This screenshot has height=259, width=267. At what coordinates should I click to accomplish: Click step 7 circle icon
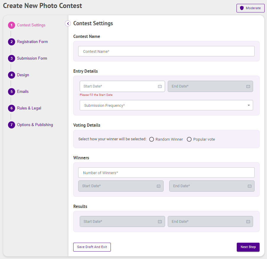(12, 125)
